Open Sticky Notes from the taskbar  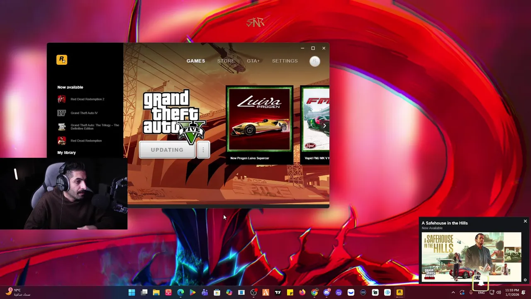pos(290,292)
